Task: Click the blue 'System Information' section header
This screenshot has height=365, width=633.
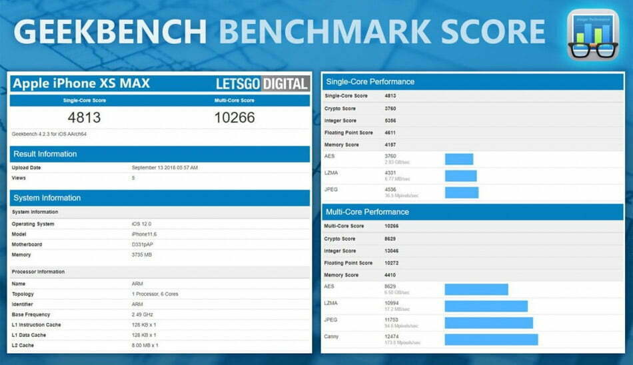Action: (x=160, y=198)
